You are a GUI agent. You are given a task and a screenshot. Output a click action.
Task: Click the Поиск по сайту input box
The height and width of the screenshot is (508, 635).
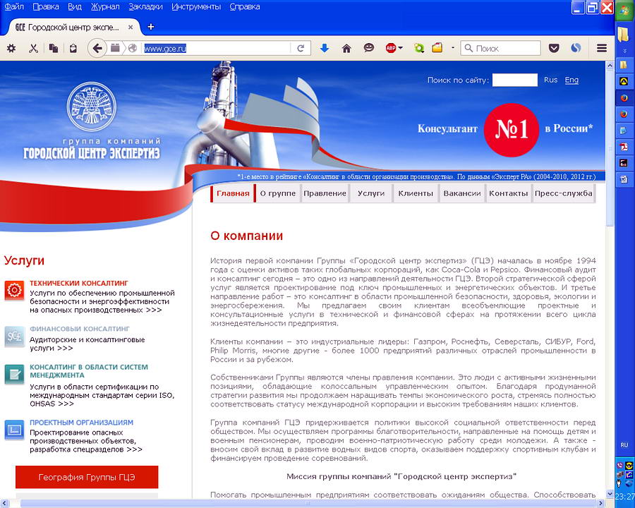[515, 80]
